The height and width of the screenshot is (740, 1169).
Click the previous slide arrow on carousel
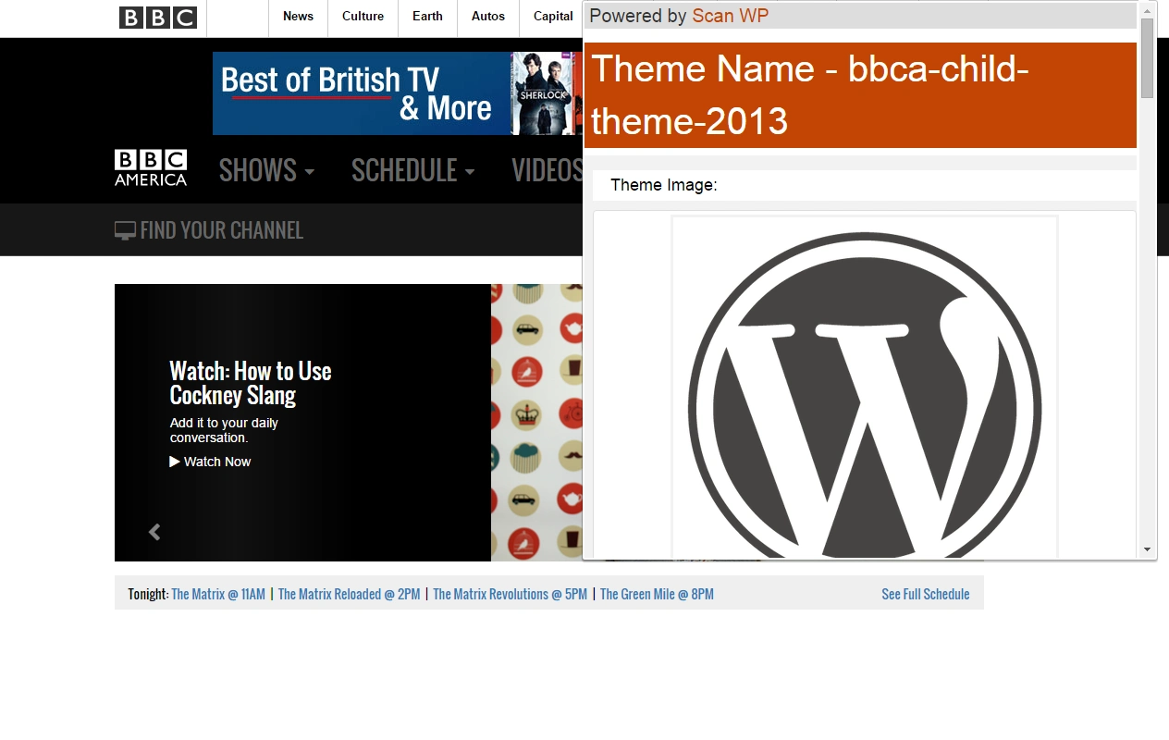pos(154,532)
